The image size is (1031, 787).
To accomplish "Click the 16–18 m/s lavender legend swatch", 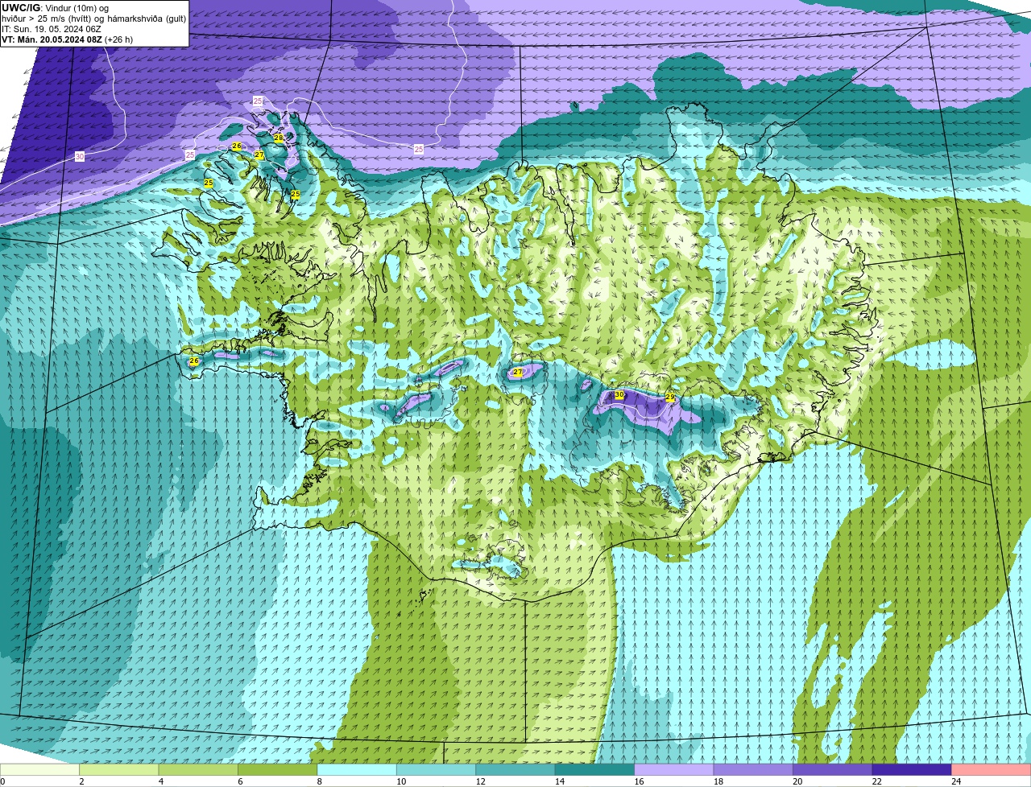I will click(674, 769).
